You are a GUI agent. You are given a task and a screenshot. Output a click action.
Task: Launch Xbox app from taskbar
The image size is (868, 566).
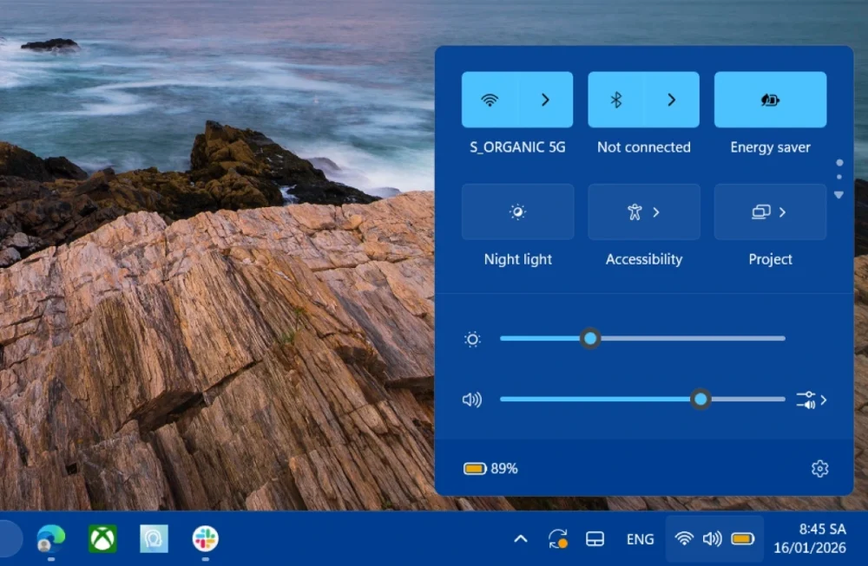point(102,538)
